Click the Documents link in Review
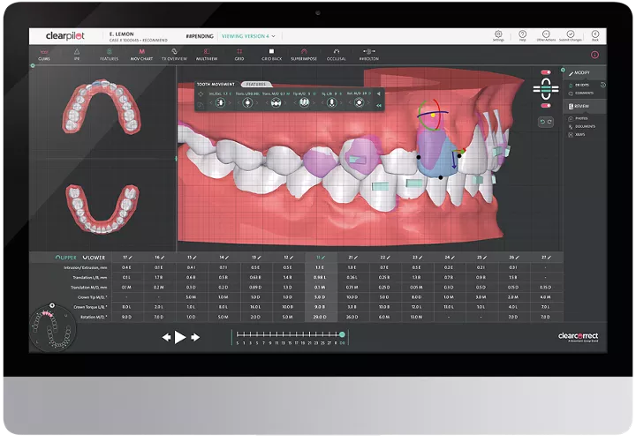Viewport: 636px width, 442px height. pos(585,126)
